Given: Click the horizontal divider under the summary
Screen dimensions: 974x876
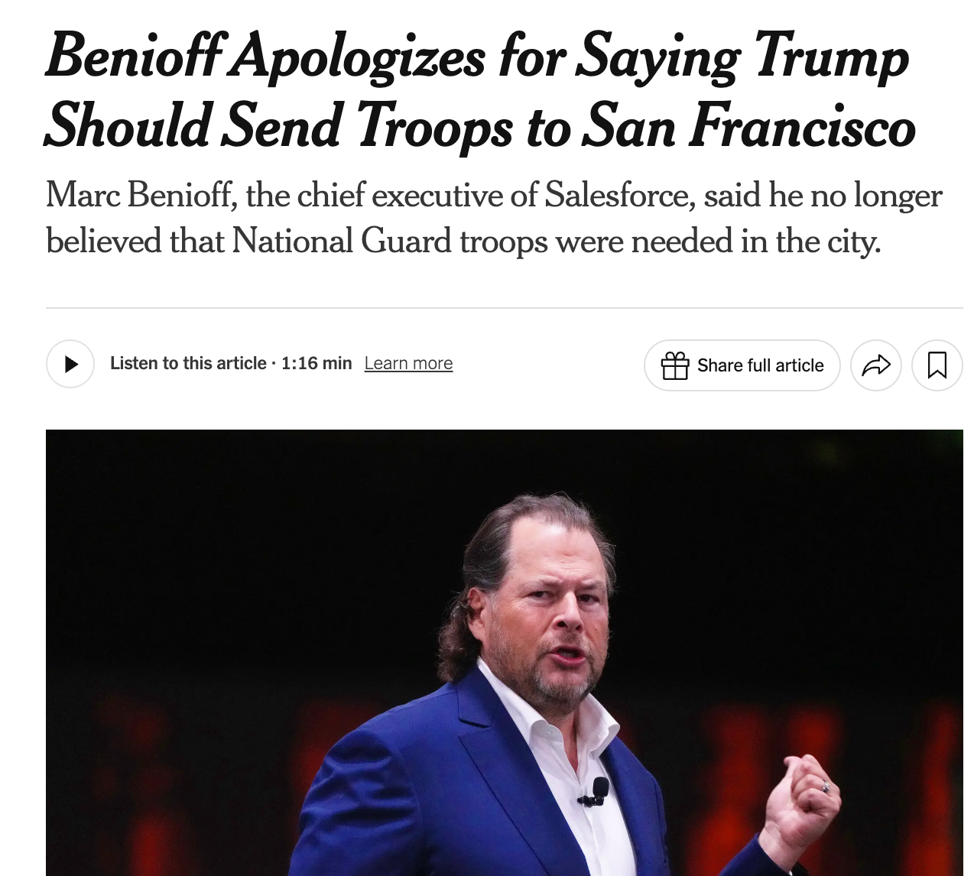Looking at the screenshot, I should coord(504,308).
